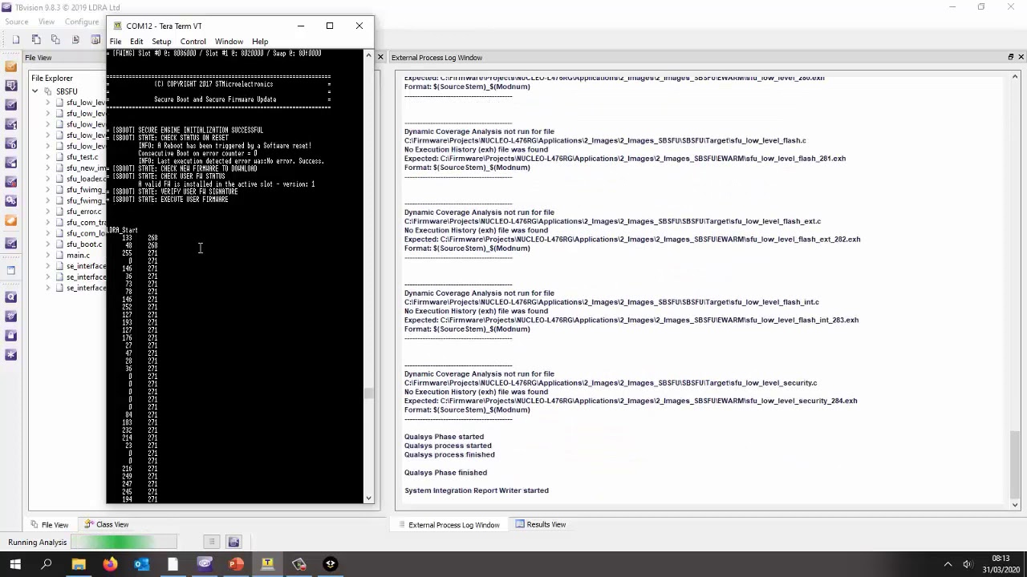The image size is (1027, 577).
Task: Show hidden system tray icons
Action: point(948,564)
